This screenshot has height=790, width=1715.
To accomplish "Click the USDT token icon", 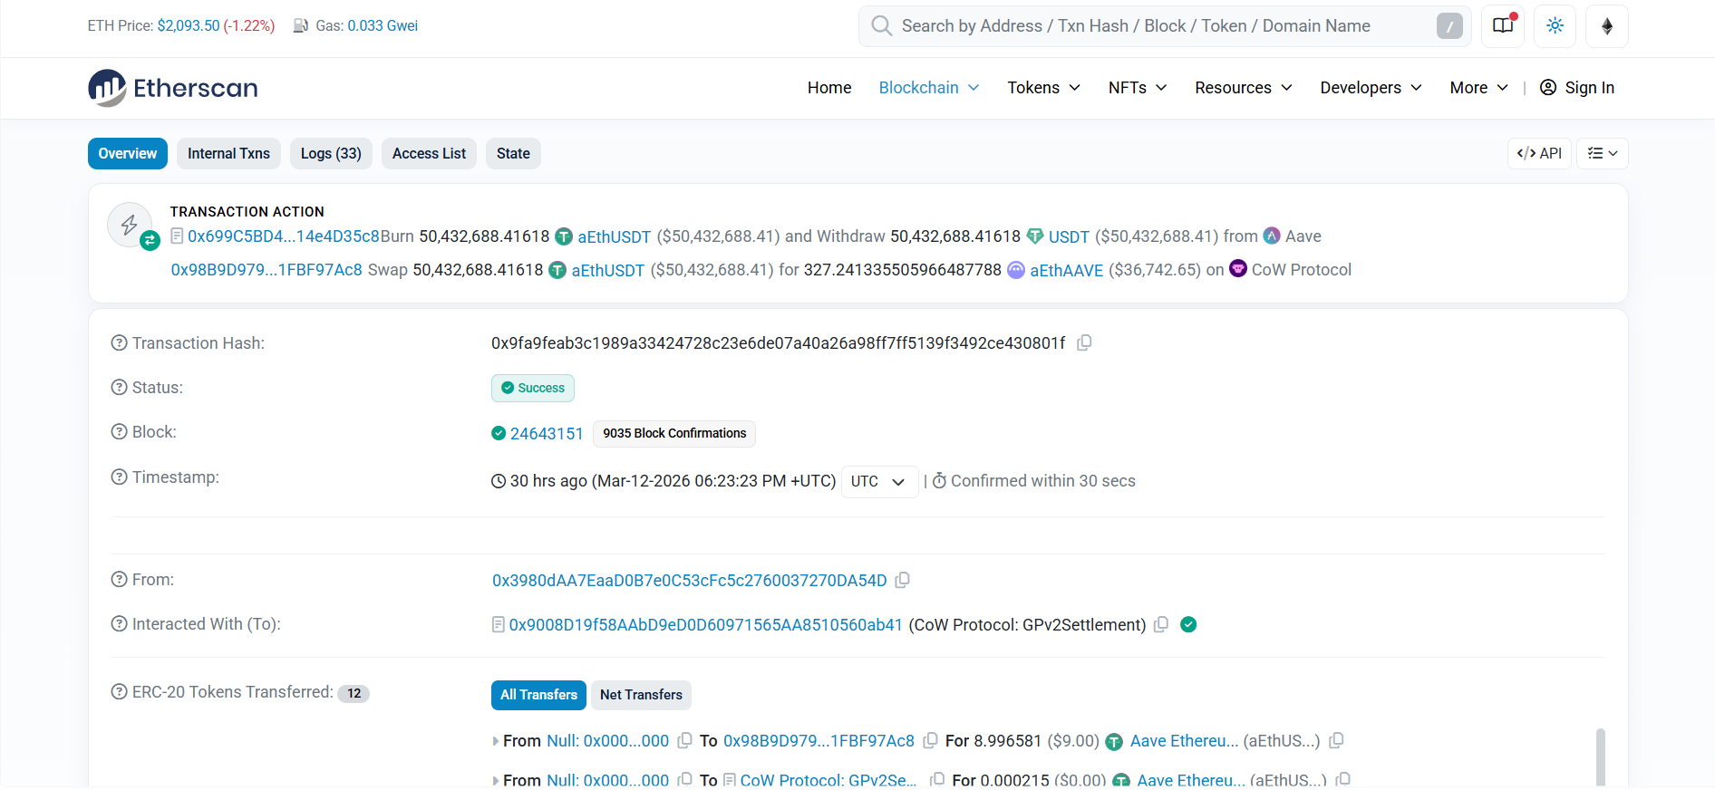I will pyautogui.click(x=1034, y=236).
